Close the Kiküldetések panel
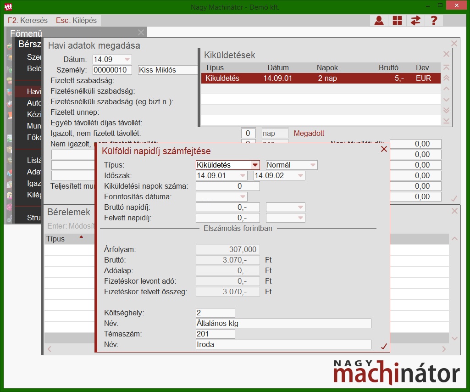 pos(446,54)
